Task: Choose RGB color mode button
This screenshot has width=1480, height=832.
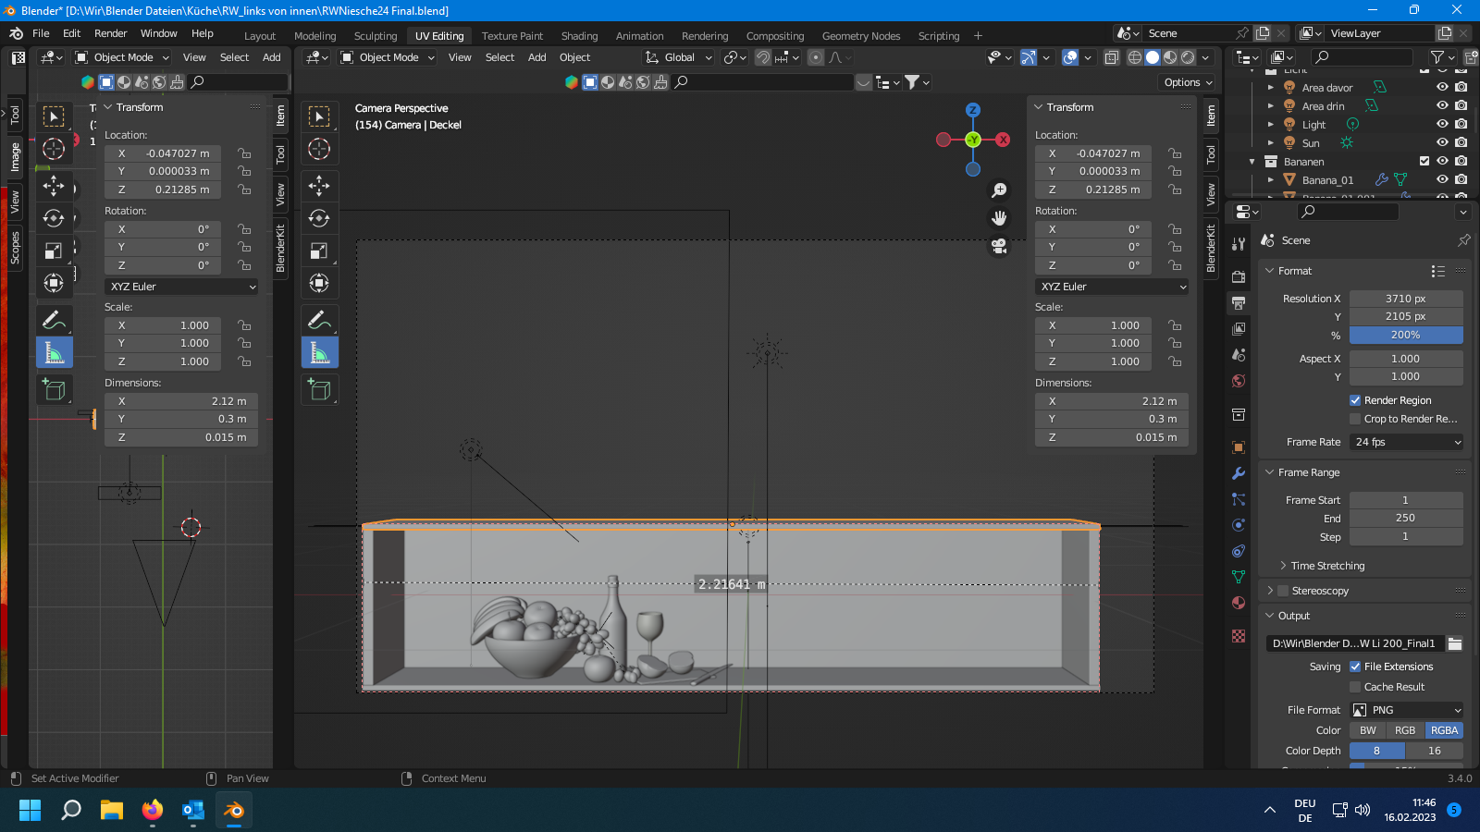Action: (x=1405, y=730)
